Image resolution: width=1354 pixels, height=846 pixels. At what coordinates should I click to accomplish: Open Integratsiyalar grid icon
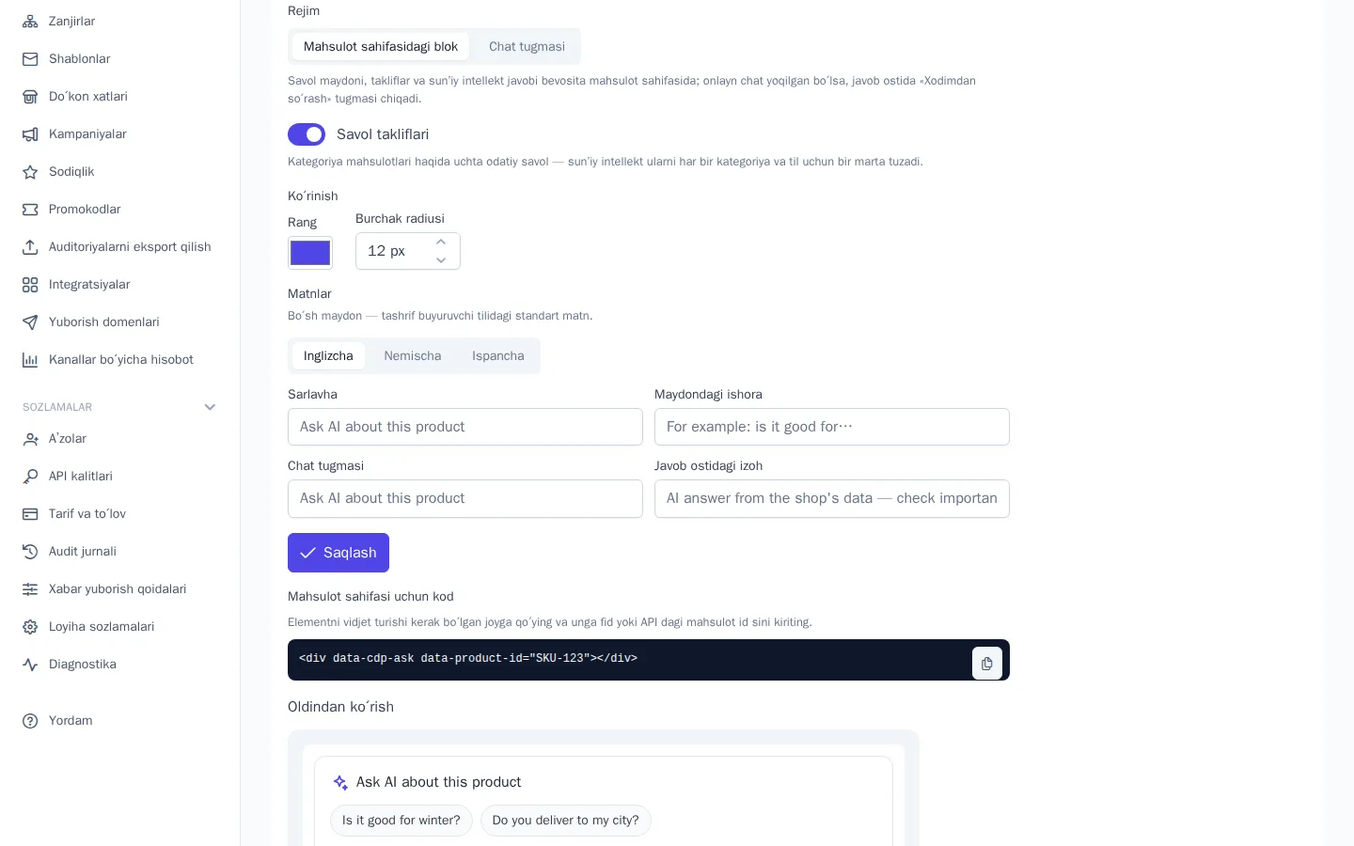(x=30, y=284)
